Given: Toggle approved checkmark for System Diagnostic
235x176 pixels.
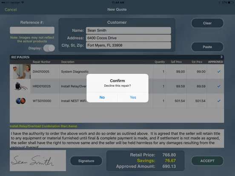Looking at the screenshot, I should coord(219,71).
